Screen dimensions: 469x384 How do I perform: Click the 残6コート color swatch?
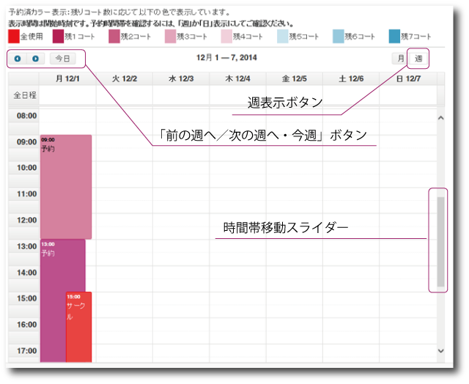[339, 37]
